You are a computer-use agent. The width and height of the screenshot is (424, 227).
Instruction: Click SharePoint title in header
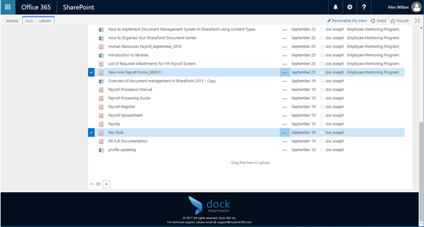78,7
